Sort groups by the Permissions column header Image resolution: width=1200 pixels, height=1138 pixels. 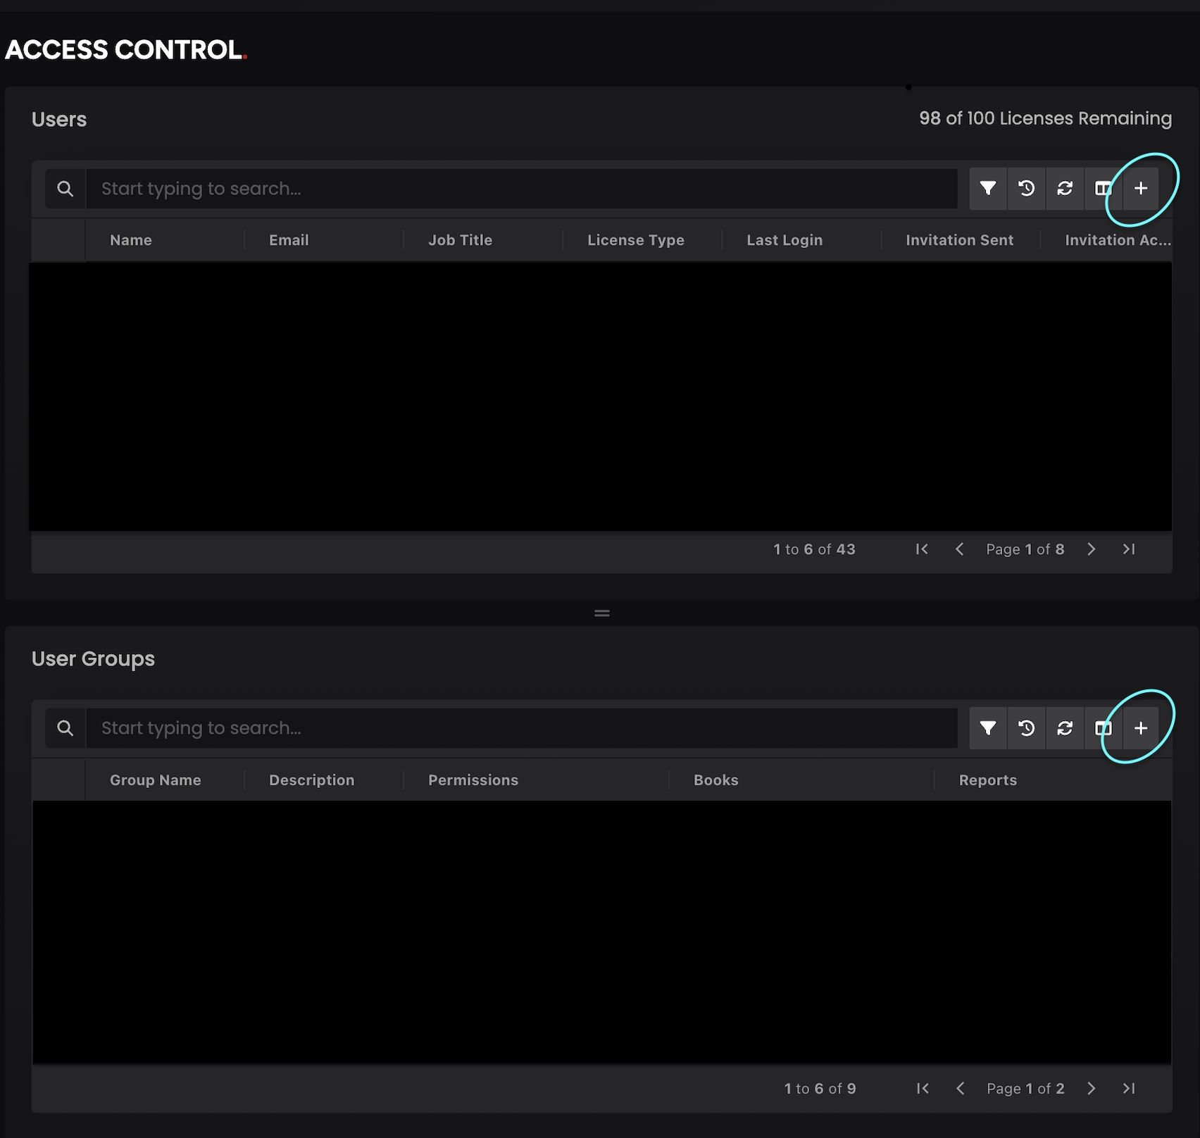[473, 780]
